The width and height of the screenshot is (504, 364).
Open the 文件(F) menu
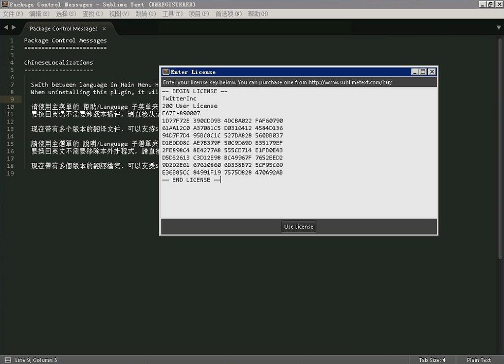tap(13, 14)
